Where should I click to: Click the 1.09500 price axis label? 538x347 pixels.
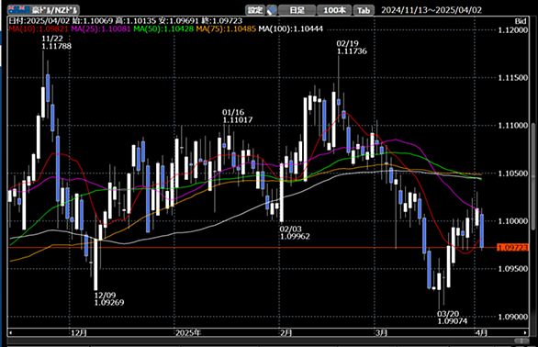click(x=513, y=269)
